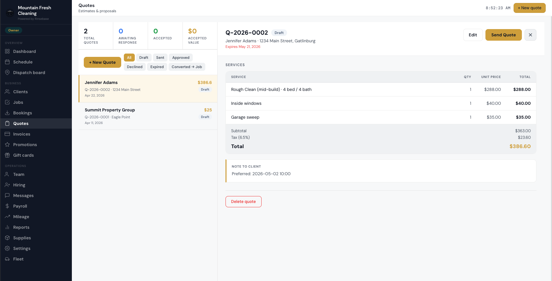Click the Accepted count stat
This screenshot has height=281, width=552.
coord(165,36)
